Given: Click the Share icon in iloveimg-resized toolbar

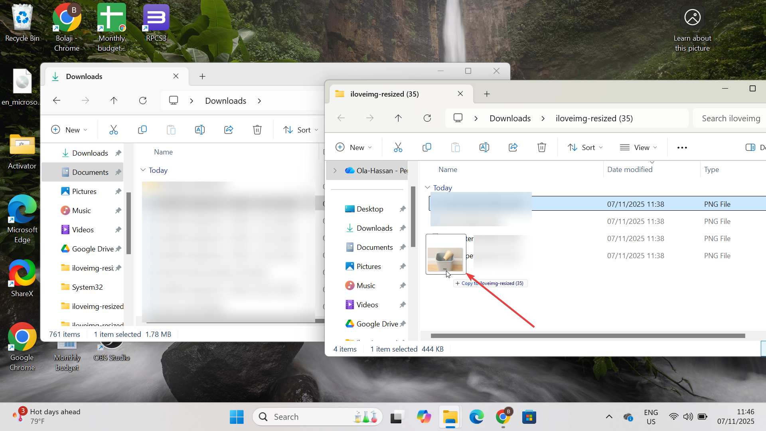Looking at the screenshot, I should point(513,147).
